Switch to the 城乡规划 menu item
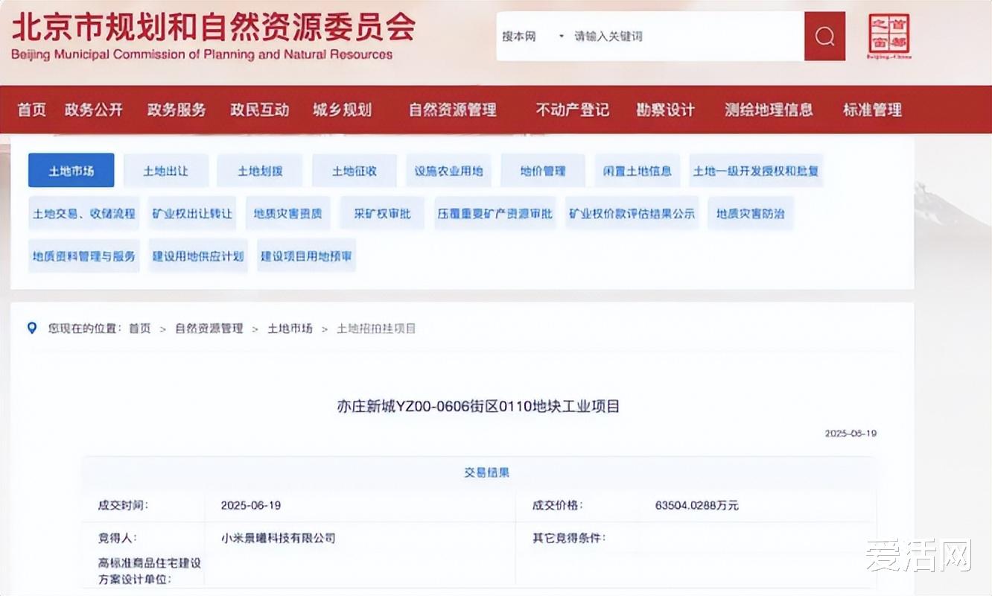Screen dimensions: 992x596 coord(342,110)
